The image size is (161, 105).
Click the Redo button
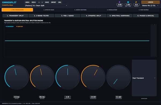tap(34, 2)
